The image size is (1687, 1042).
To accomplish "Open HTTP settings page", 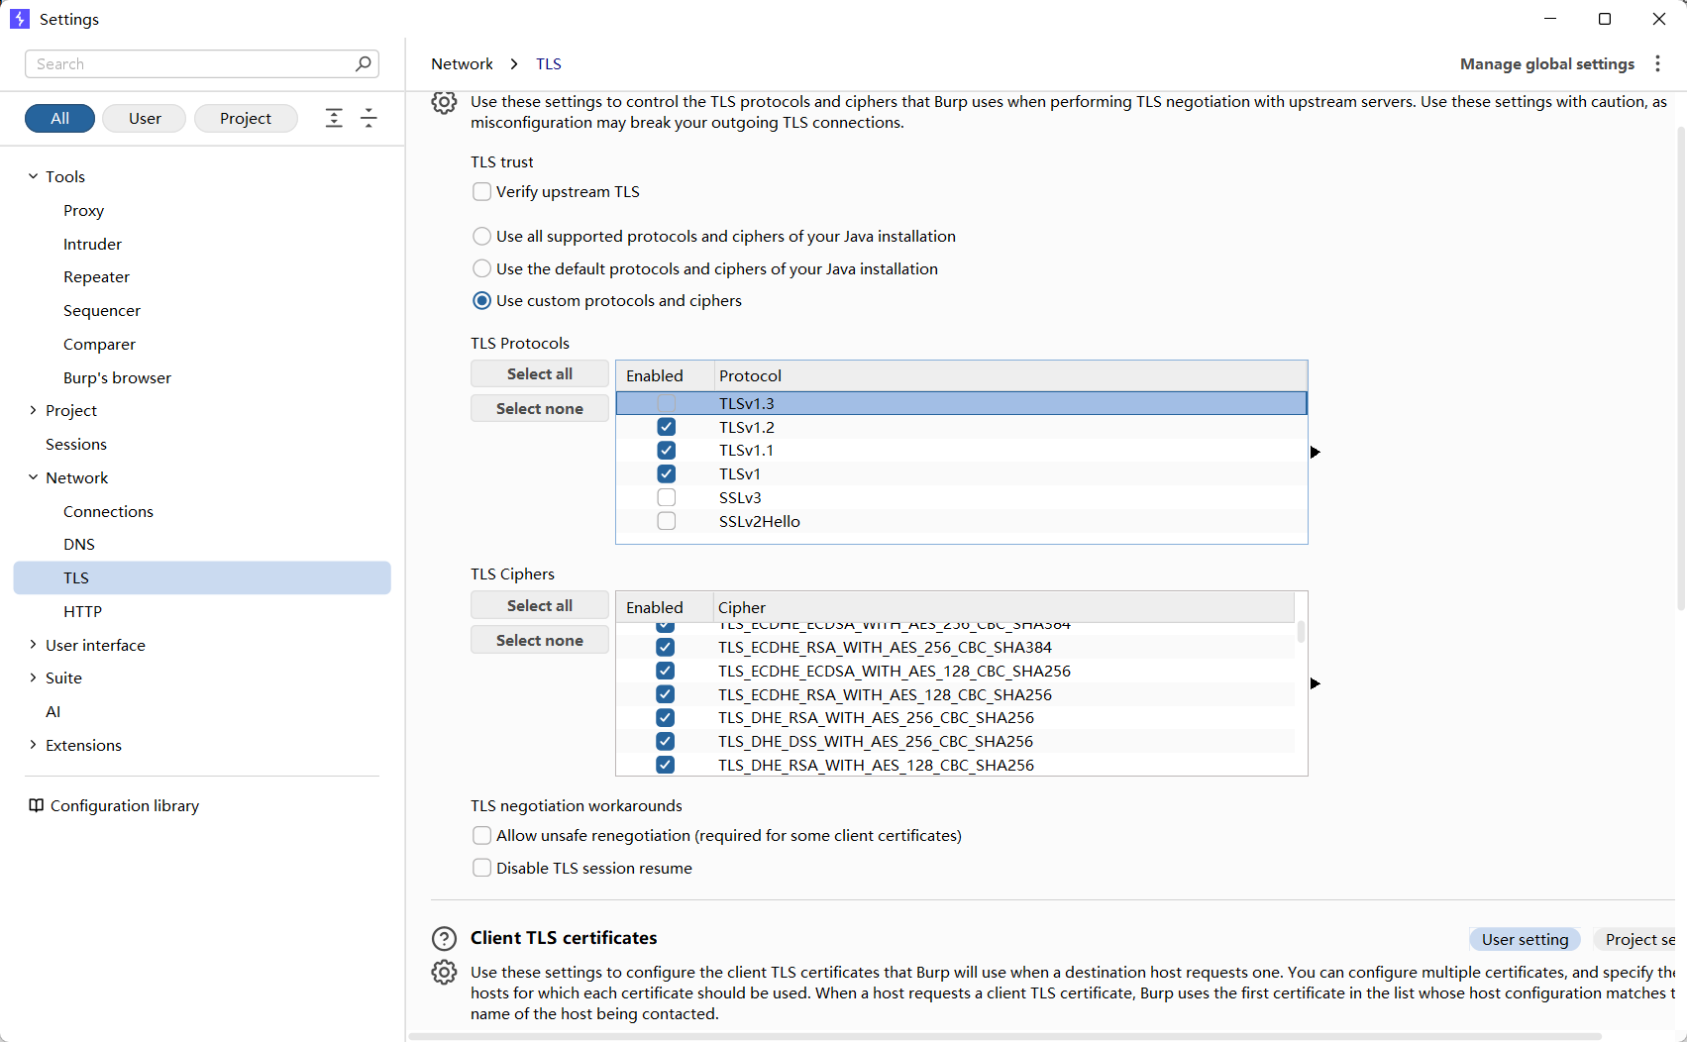I will pos(82,611).
